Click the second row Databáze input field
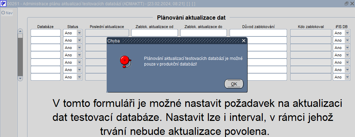Viewport: 355px width, 137px height. point(45,40)
